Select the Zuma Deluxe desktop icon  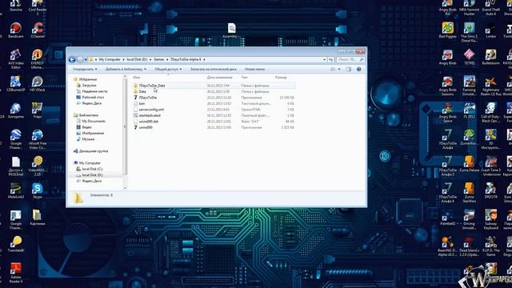pos(470,164)
